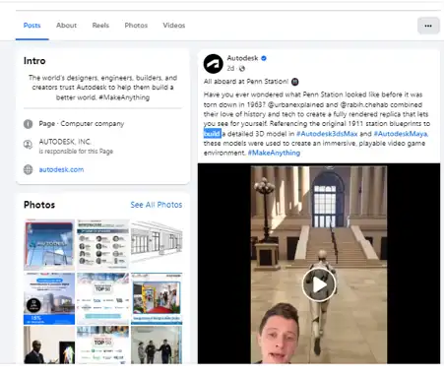Open the building line-sketch photo thumbnail
The width and height of the screenshot is (445, 376).
click(x=157, y=245)
